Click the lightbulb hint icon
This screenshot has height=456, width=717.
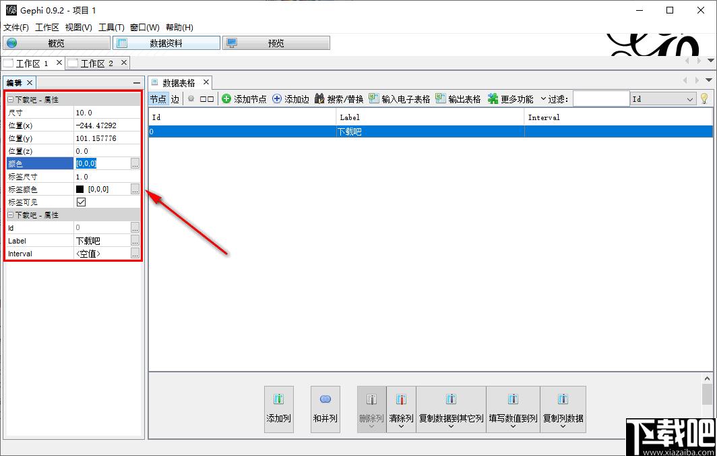coord(704,99)
